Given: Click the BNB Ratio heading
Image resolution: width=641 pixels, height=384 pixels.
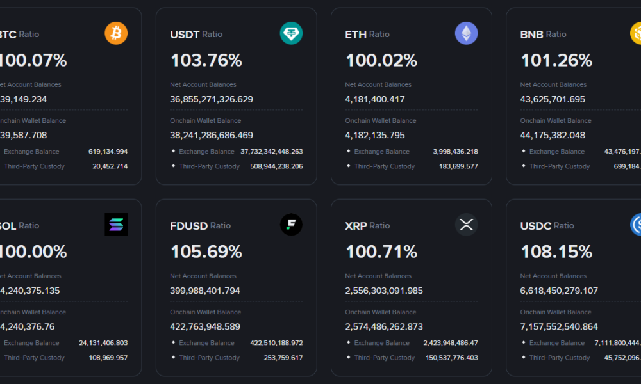Looking at the screenshot, I should [543, 34].
